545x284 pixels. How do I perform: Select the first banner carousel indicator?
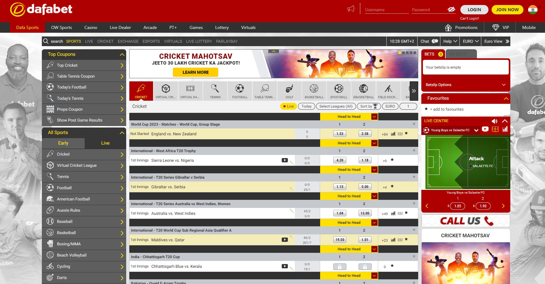[x=400, y=53]
